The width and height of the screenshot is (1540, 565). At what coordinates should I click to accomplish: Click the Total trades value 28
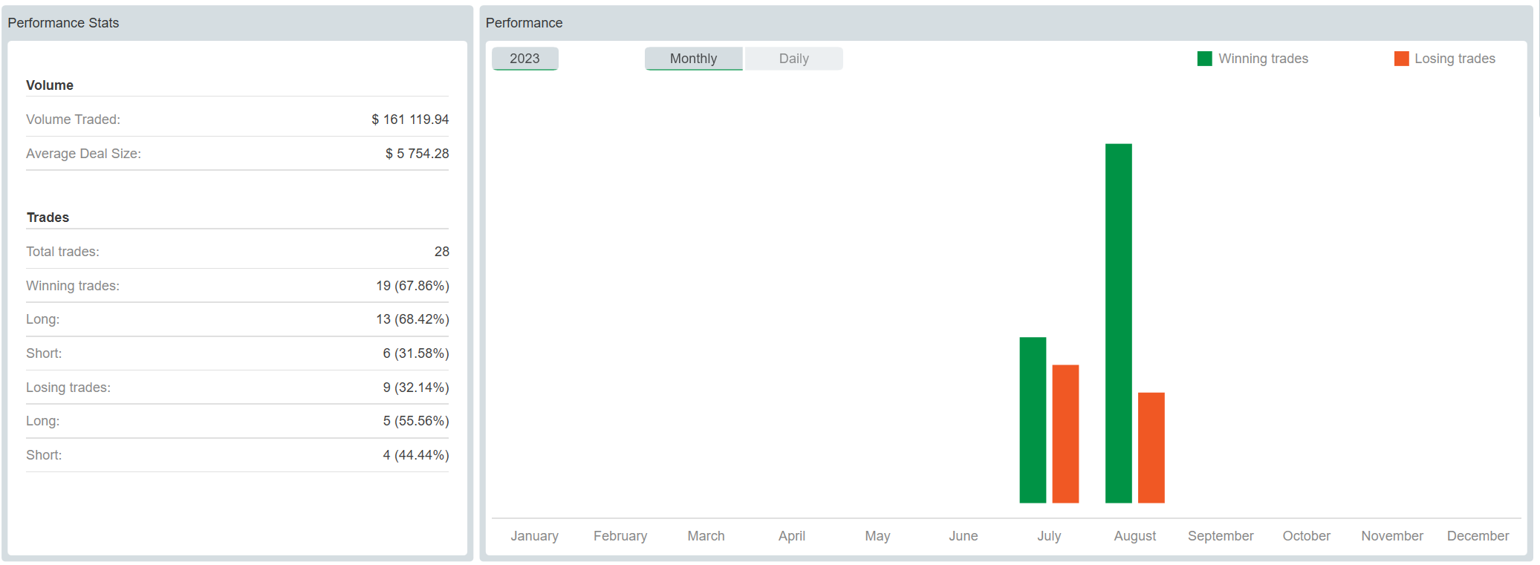point(442,252)
